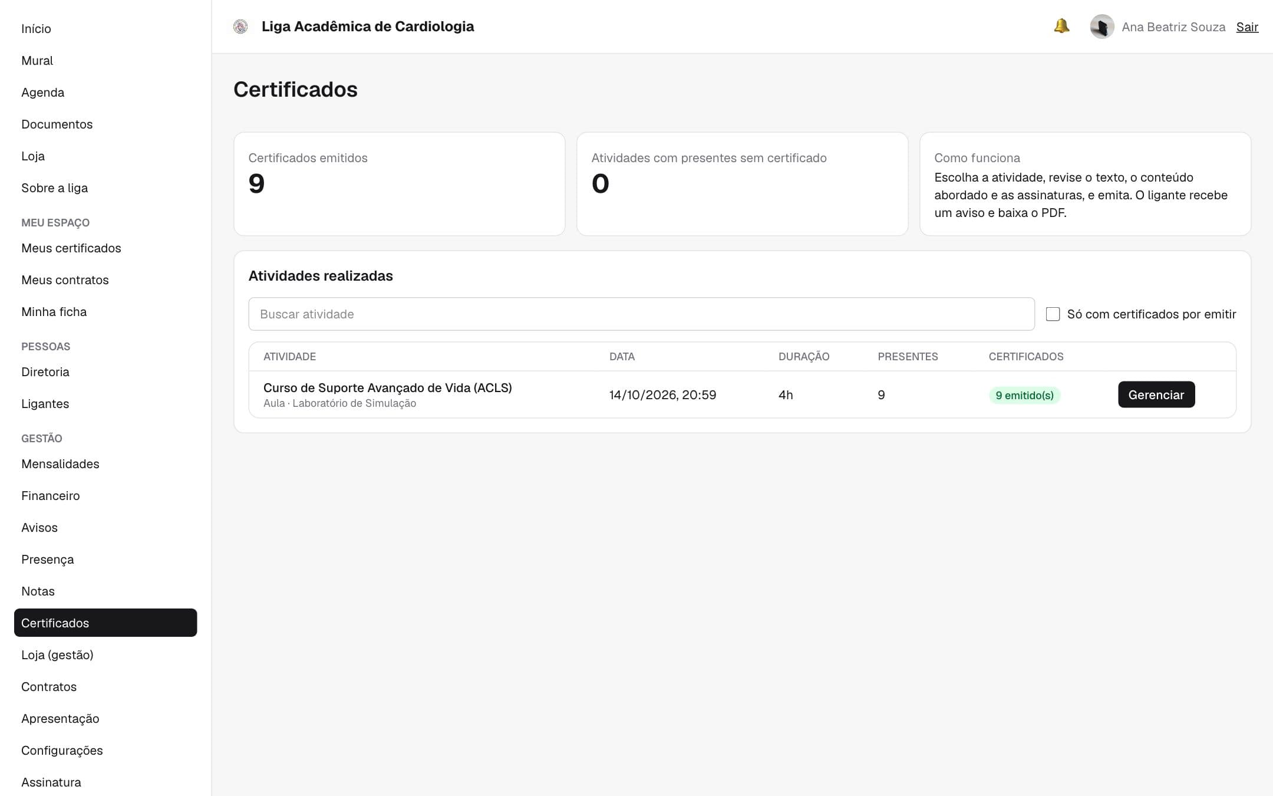Select the active Certificados sidebar item
Image resolution: width=1273 pixels, height=796 pixels.
(x=105, y=623)
